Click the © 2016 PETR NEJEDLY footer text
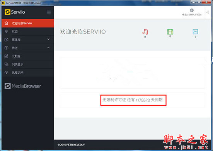Screen dimensions: 213x152 71,145
